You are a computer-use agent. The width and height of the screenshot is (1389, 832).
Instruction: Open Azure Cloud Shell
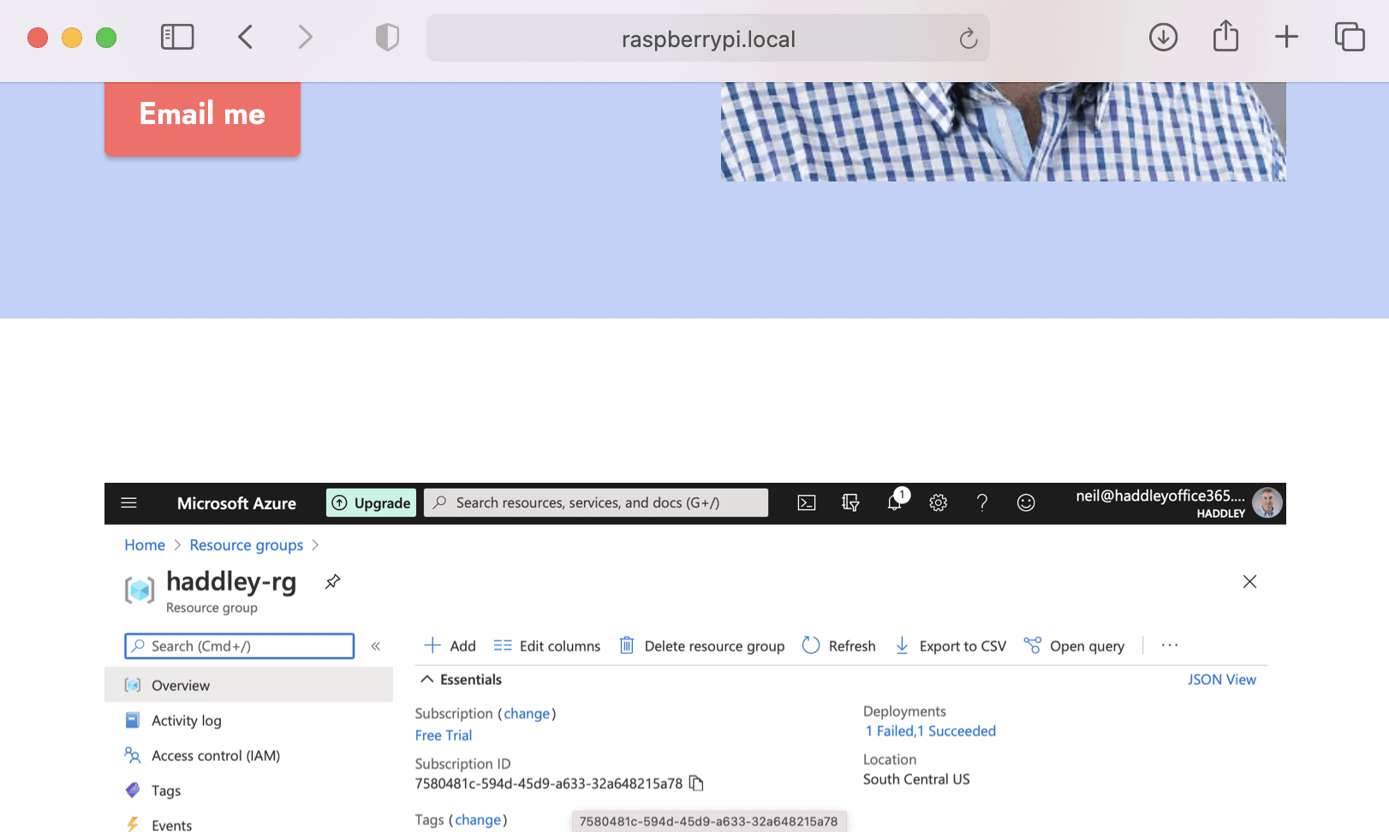[807, 502]
